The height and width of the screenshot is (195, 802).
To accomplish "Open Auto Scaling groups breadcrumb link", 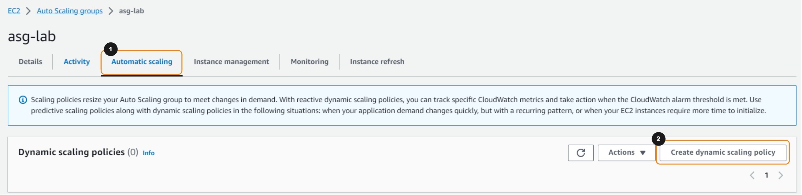I will [x=69, y=11].
